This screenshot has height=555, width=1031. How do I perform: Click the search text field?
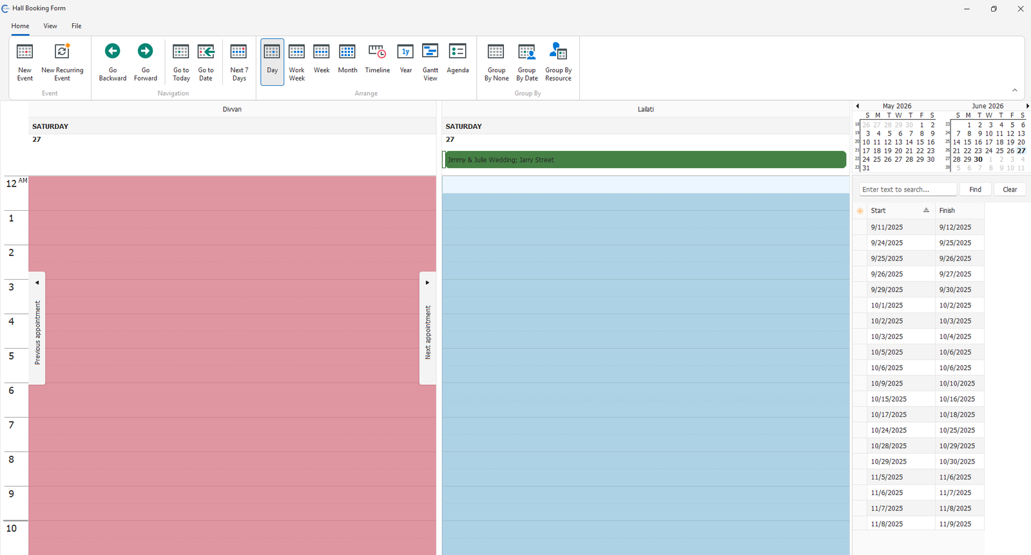click(x=908, y=190)
